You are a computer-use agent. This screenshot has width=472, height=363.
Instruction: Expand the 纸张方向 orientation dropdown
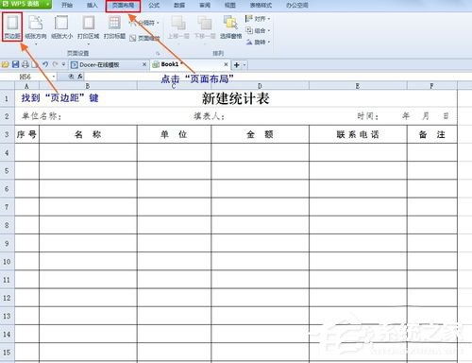pos(36,44)
